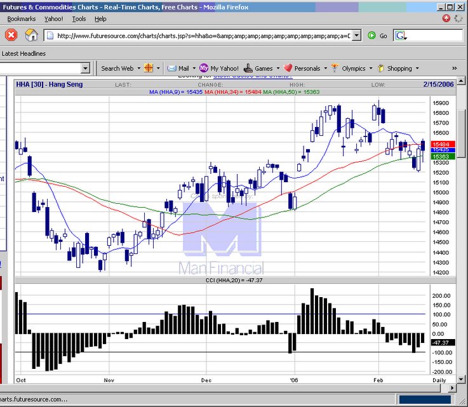468x407 pixels.
Task: Click the HHA [30] - Hang Seng title
Action: click(50, 84)
